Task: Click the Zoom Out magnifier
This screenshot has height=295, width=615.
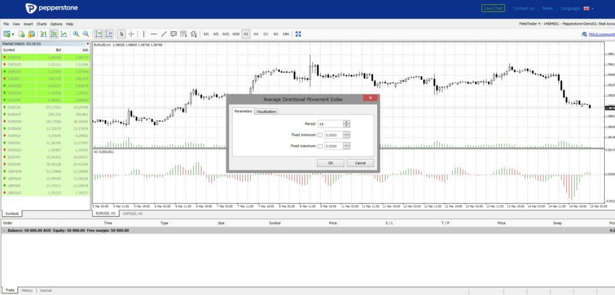Action: [x=86, y=34]
